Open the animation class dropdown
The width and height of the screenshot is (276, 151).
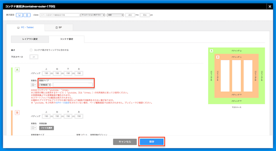(91, 15)
